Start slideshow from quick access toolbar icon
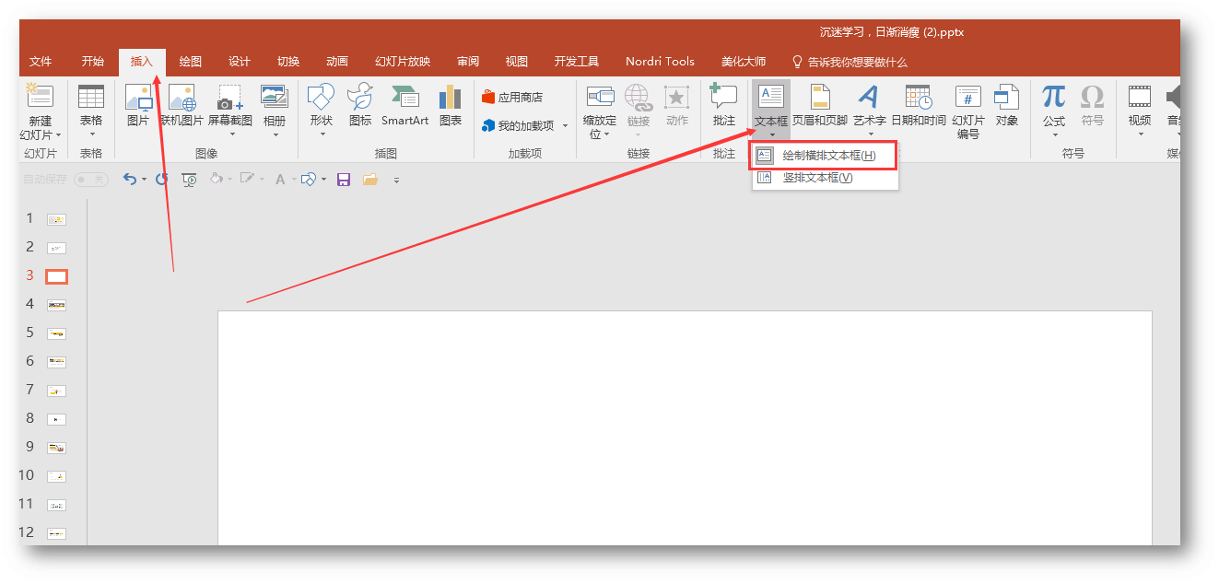1219x584 pixels. [190, 180]
